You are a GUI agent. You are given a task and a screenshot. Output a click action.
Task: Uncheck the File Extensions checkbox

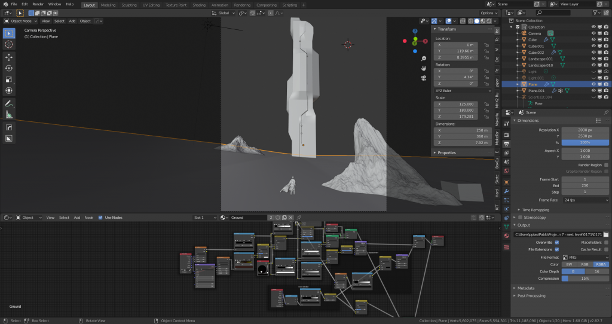point(556,249)
